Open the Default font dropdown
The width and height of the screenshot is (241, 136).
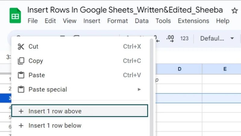click(217, 39)
